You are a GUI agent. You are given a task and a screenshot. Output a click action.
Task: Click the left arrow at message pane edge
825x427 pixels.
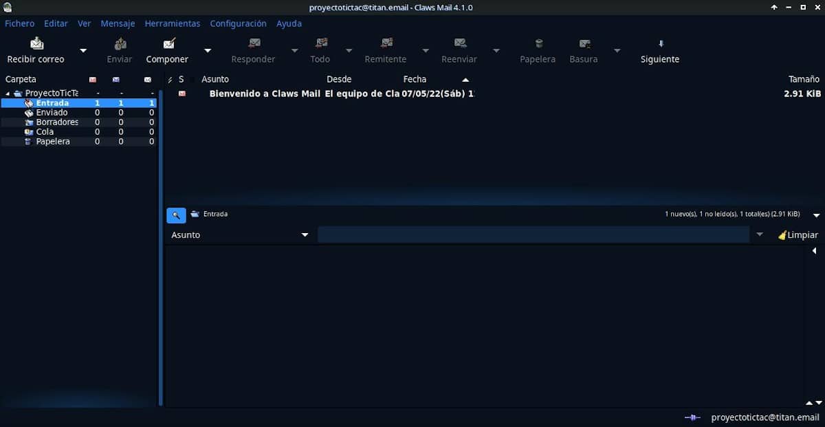pos(814,251)
